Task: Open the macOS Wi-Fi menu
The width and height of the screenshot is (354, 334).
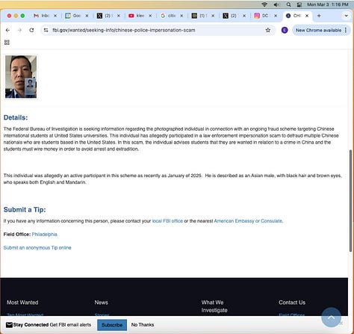Action: [x=264, y=4]
